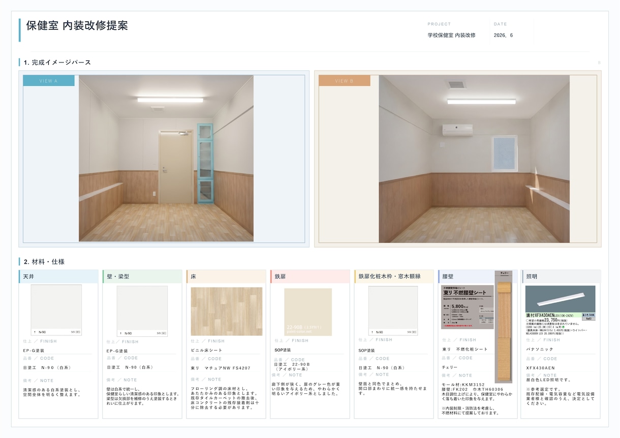The width and height of the screenshot is (620, 438).
Task: Select SOP塗装 in the 鉄扉 card
Action: click(283, 350)
